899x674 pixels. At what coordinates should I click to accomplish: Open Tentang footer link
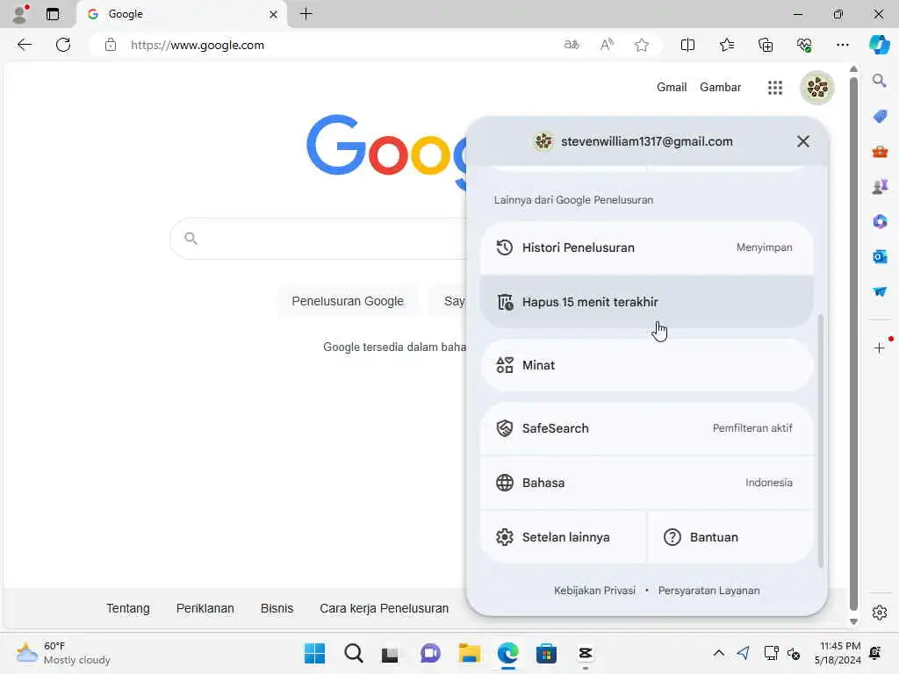pyautogui.click(x=128, y=608)
